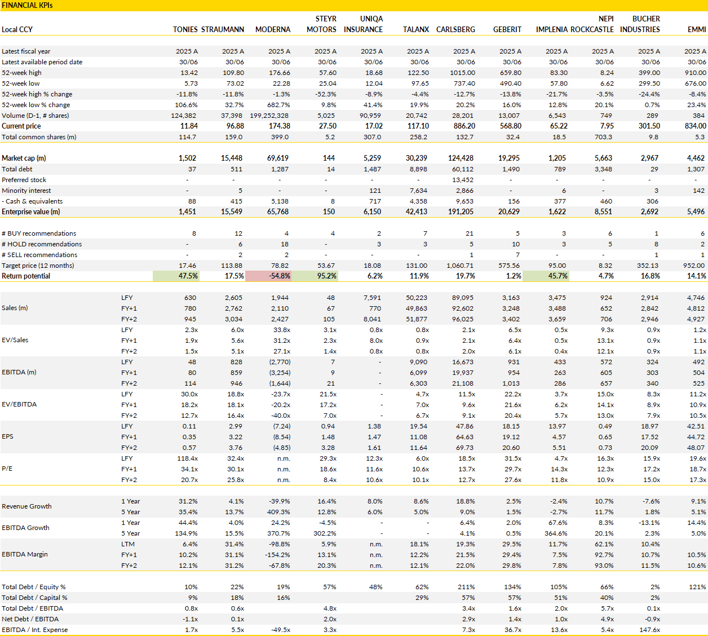Click Talanx minority interest 7,634 cell

tap(418, 191)
